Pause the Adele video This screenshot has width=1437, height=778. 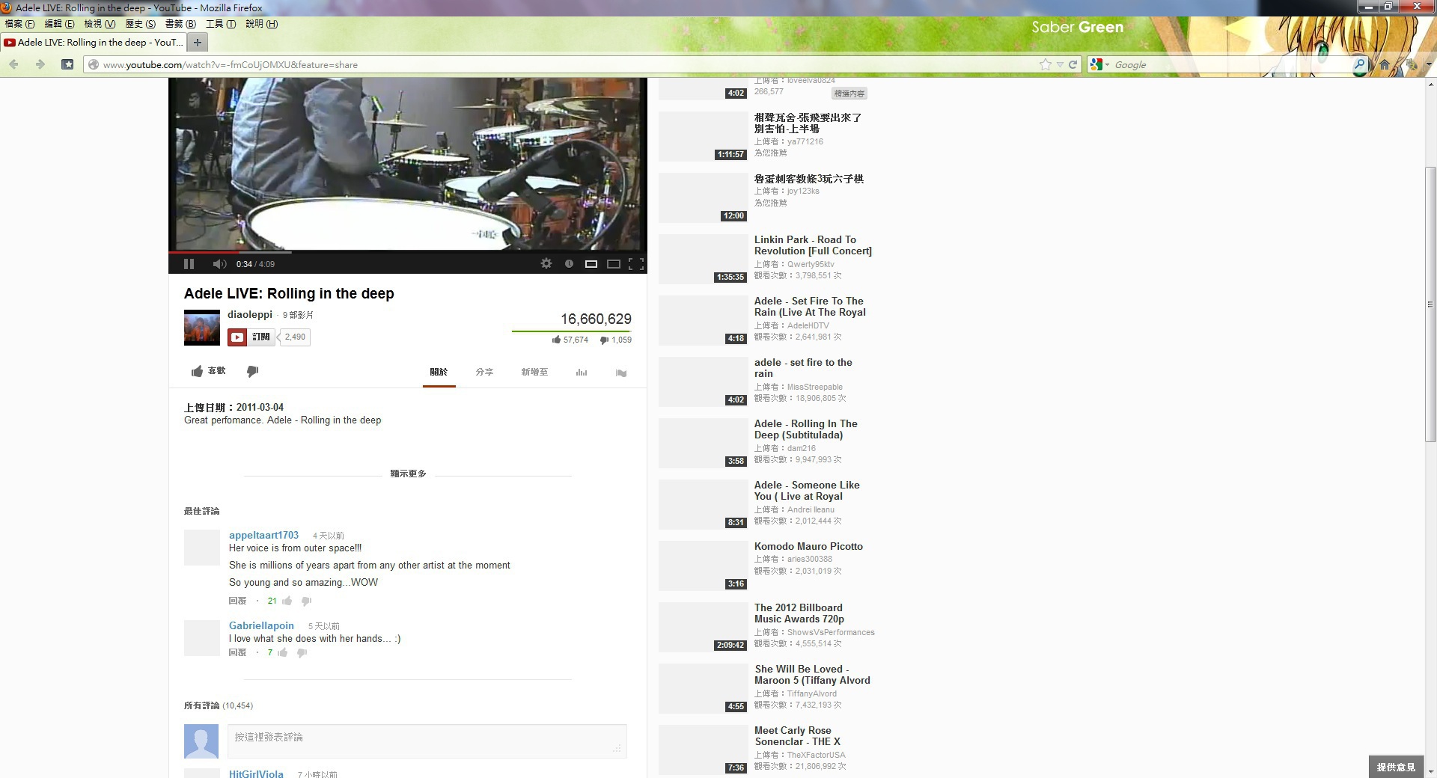[189, 264]
